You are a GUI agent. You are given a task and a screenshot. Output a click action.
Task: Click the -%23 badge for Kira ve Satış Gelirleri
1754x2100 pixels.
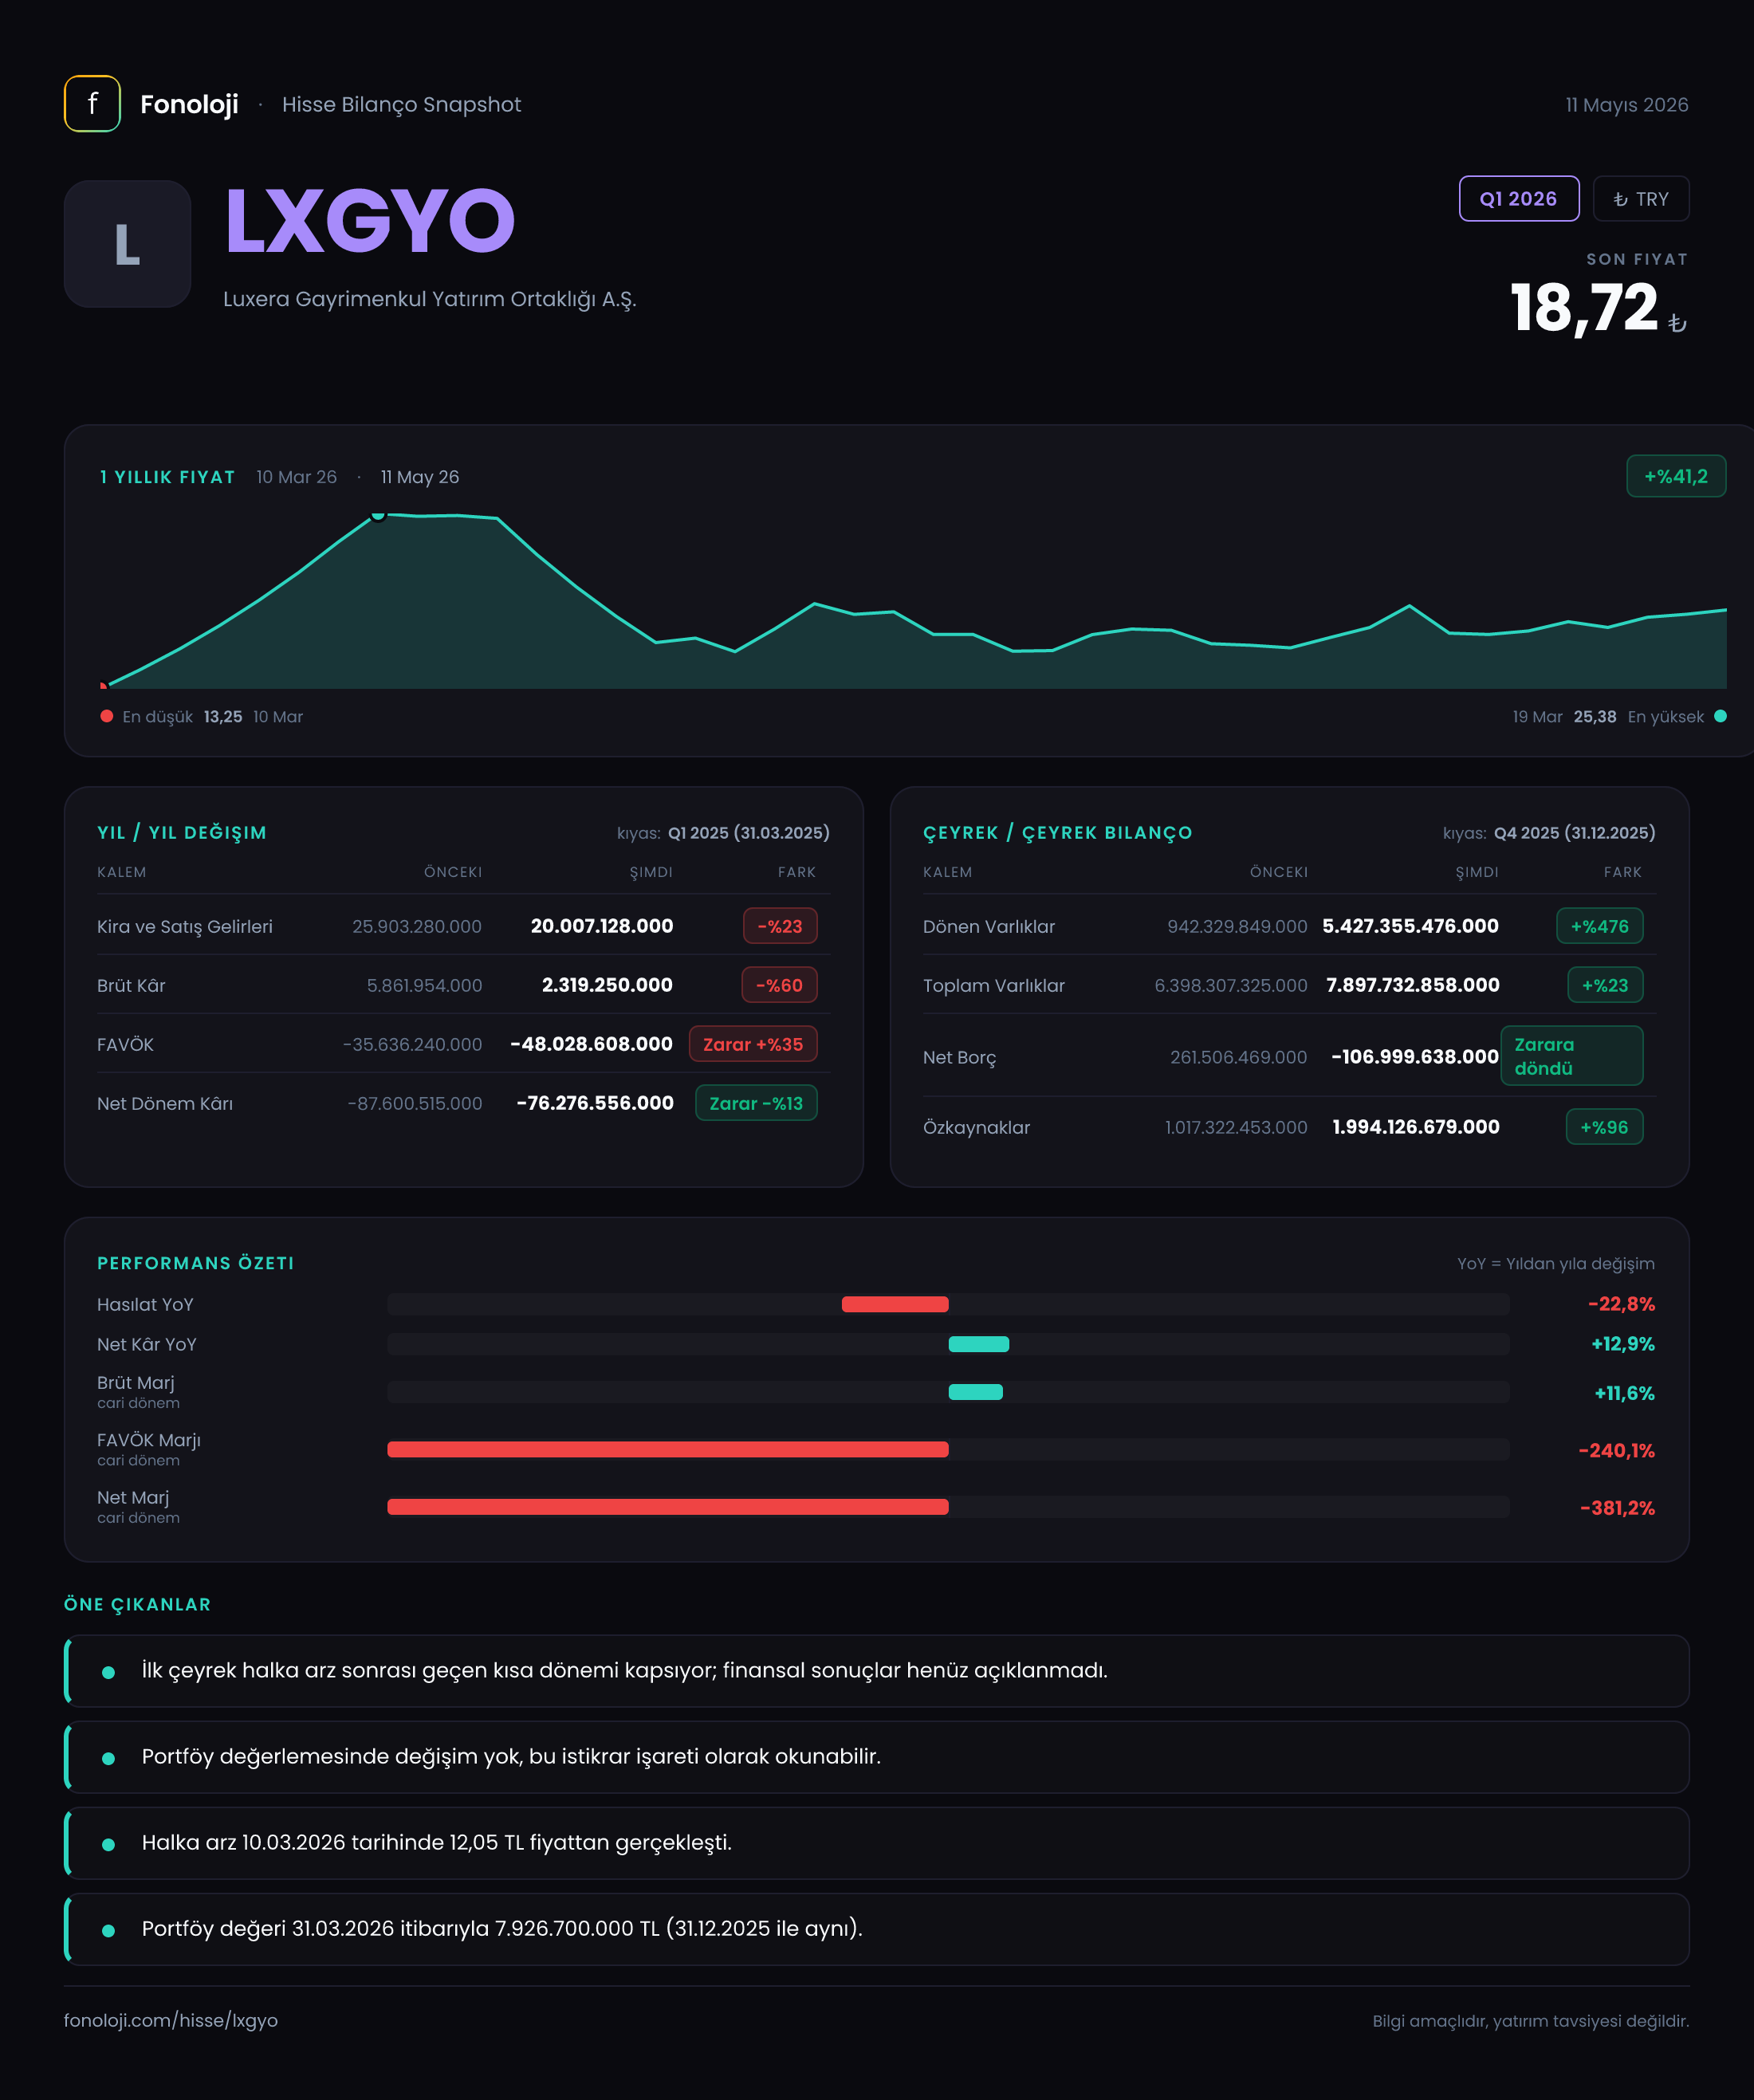780,926
